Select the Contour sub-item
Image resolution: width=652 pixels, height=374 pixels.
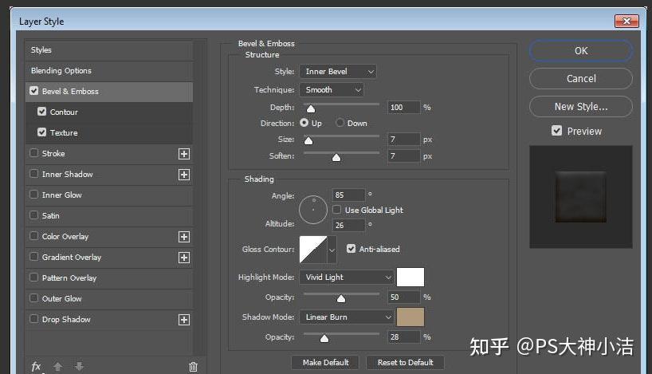[109, 112]
